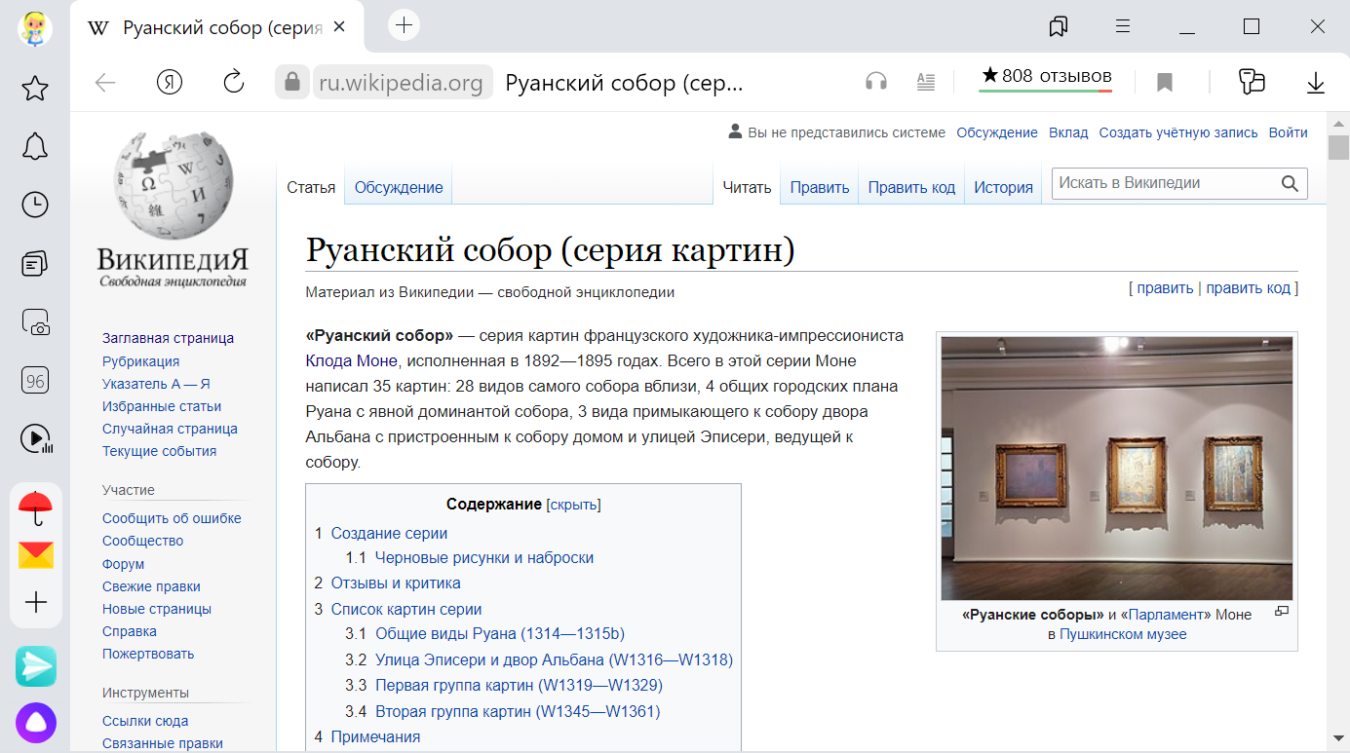Image resolution: width=1350 pixels, height=753 pixels.
Task: Open the screenshot camera tool in sidebar
Action: [x=35, y=322]
